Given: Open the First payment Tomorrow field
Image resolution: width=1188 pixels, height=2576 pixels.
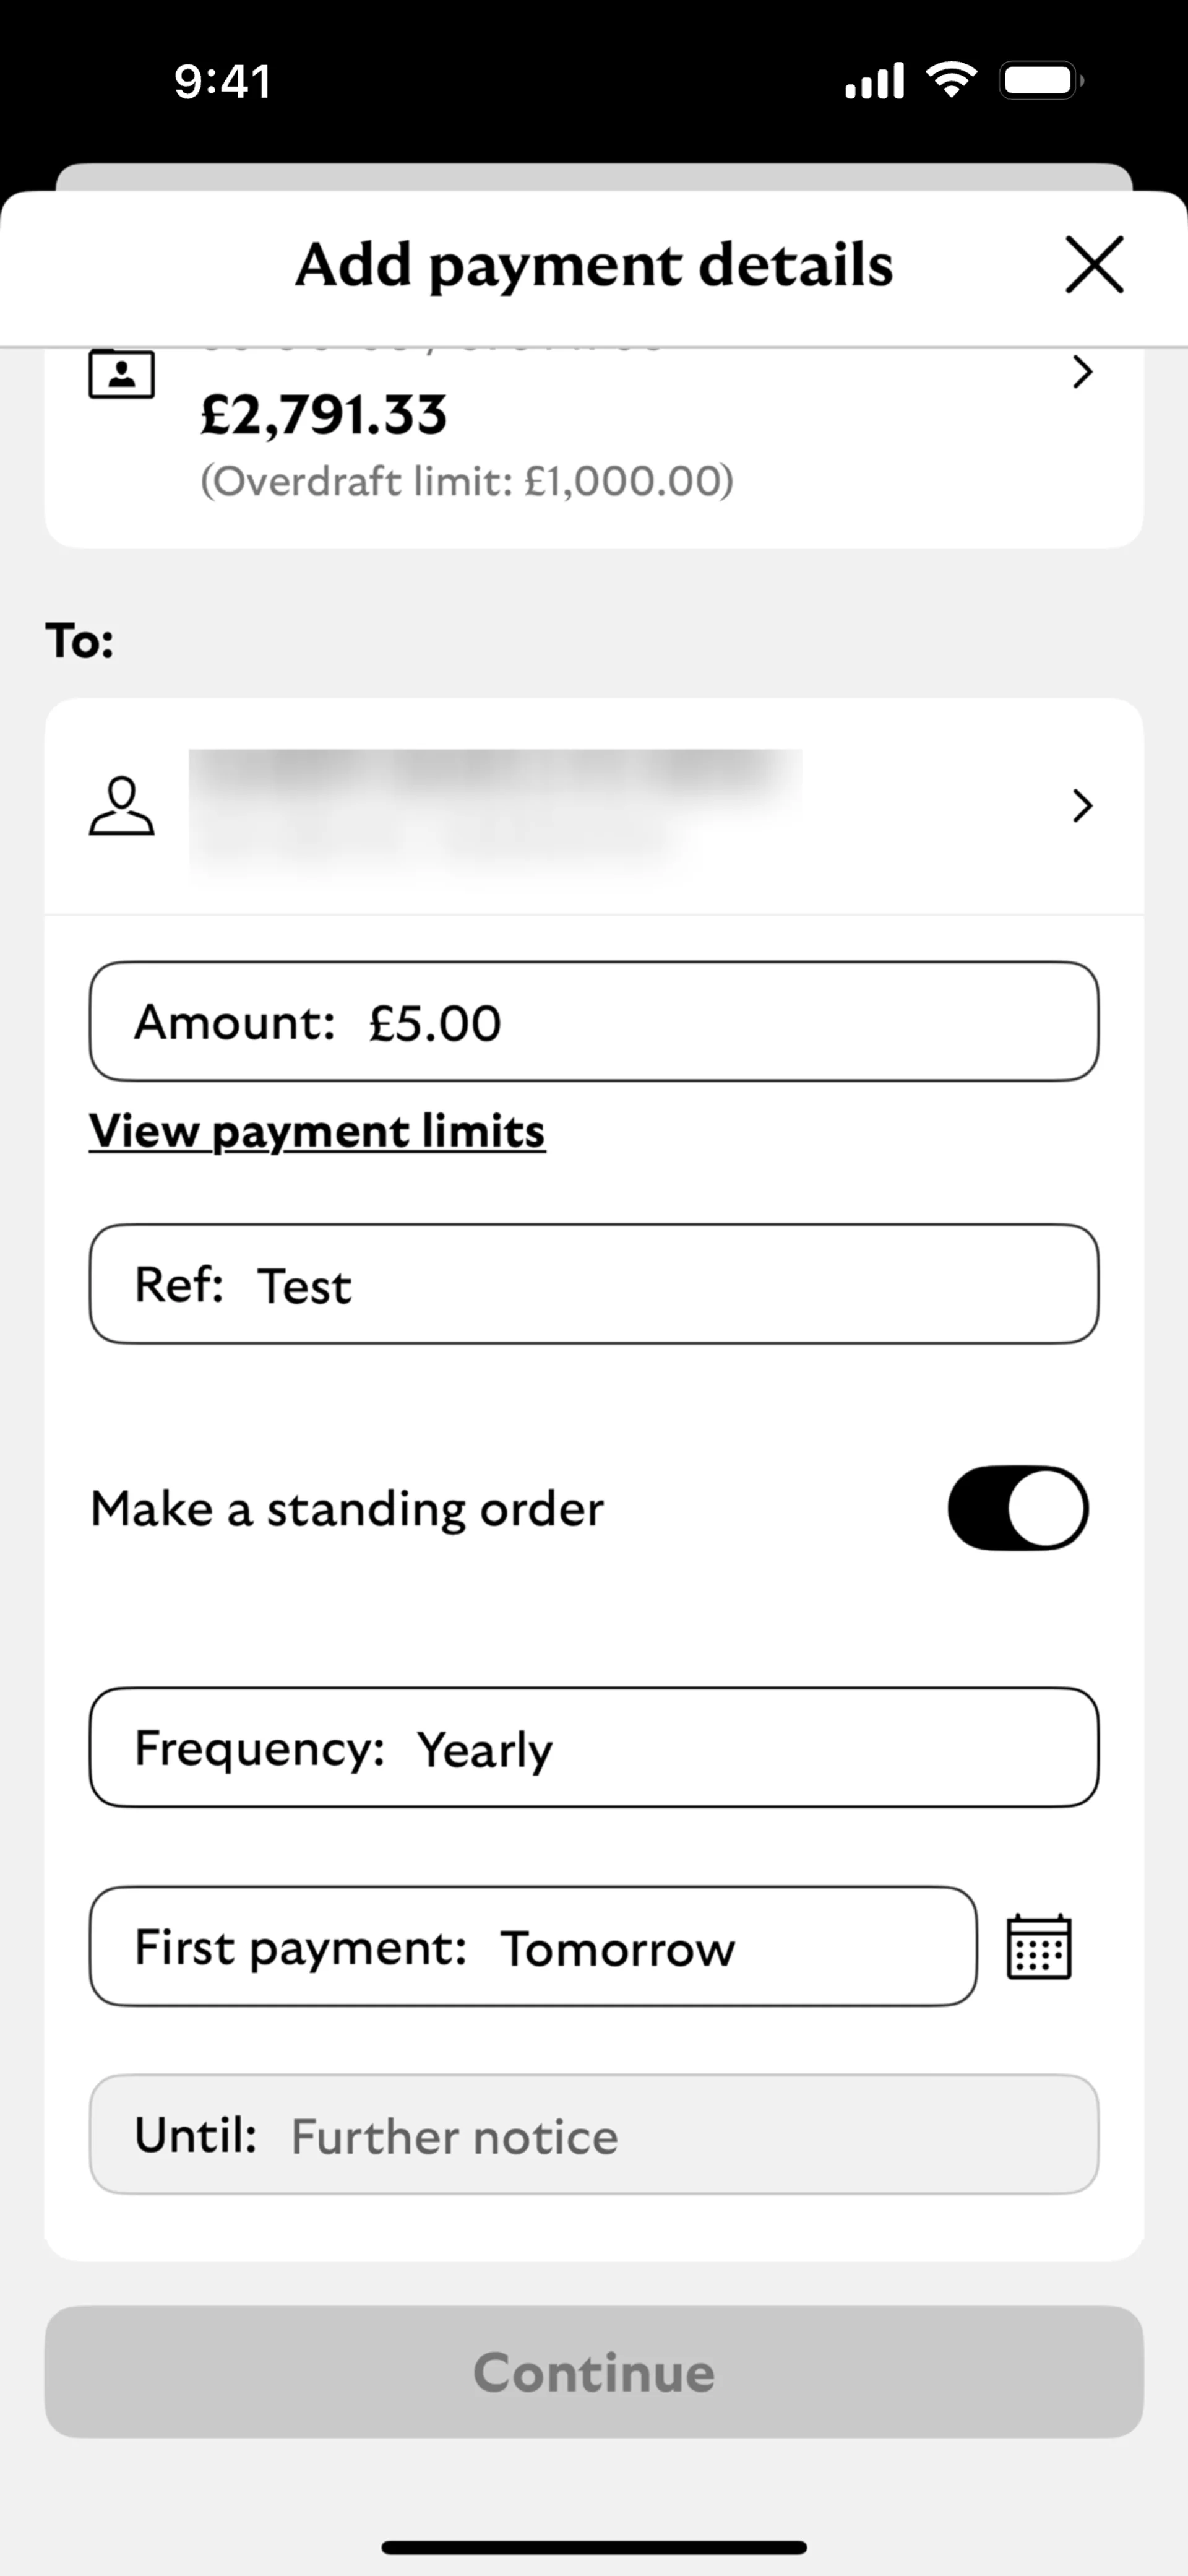Looking at the screenshot, I should pos(533,1946).
